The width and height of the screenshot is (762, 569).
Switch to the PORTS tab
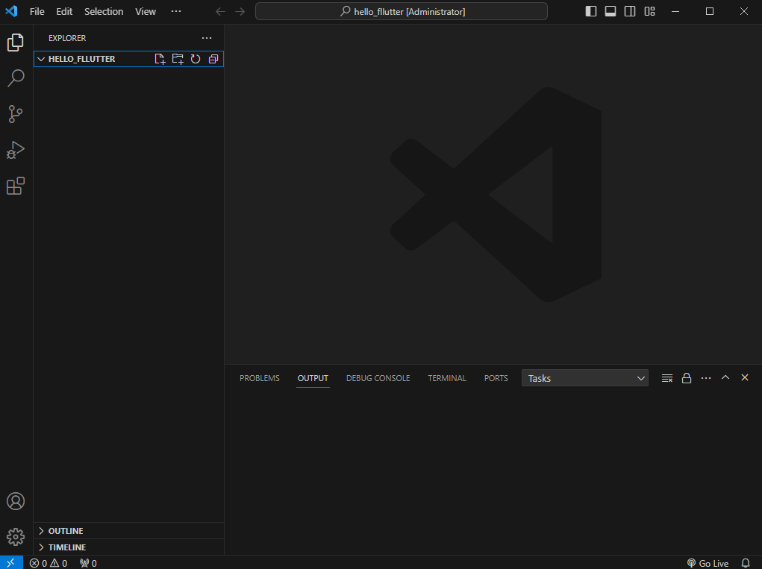496,378
